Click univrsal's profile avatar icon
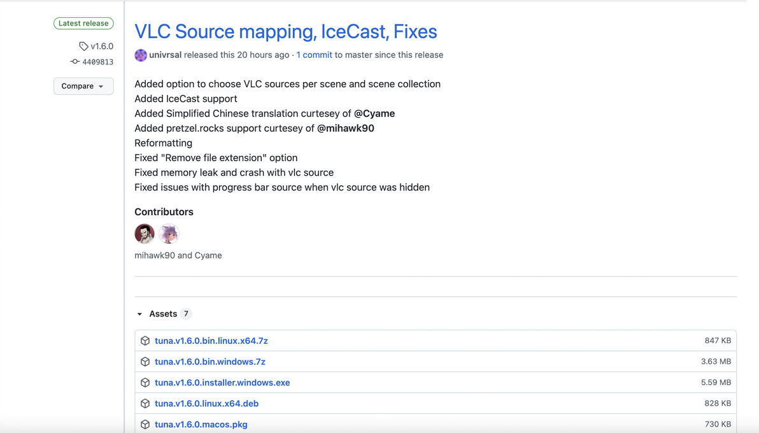The image size is (759, 433). pyautogui.click(x=141, y=55)
